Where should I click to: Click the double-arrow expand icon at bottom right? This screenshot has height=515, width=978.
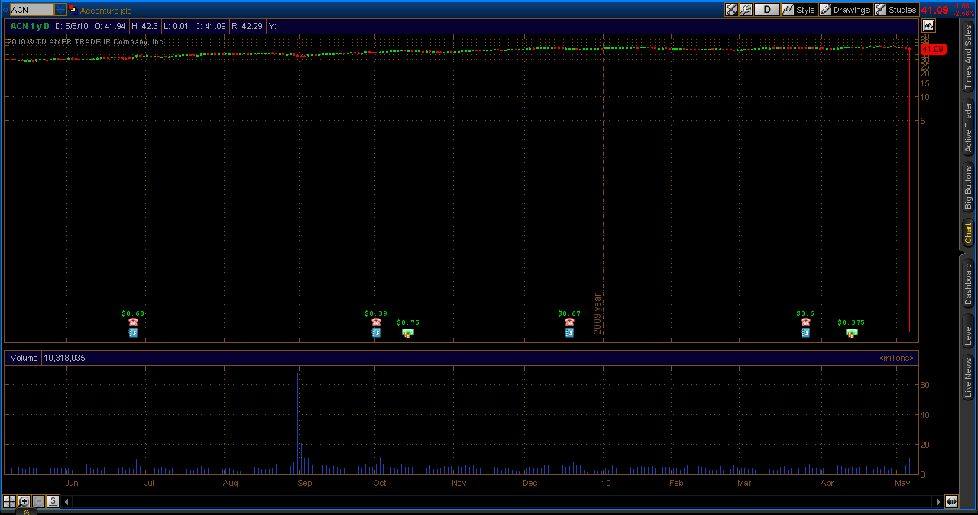click(x=951, y=501)
